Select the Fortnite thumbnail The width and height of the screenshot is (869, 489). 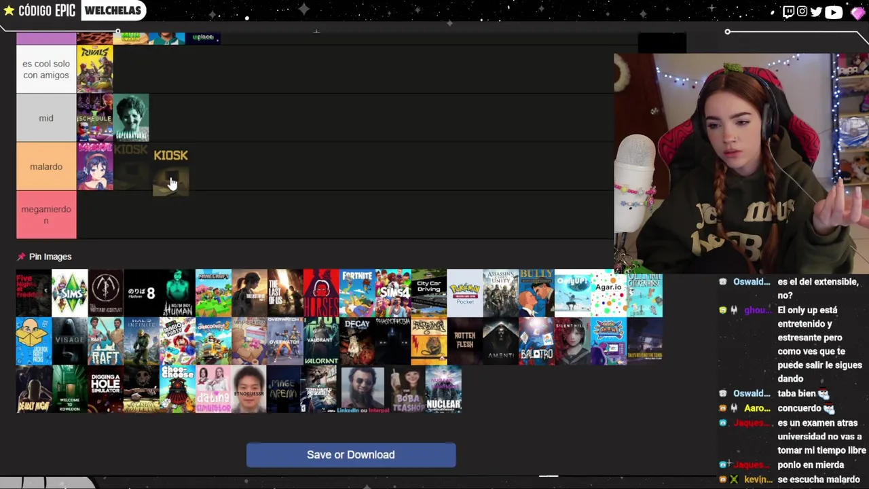(357, 293)
